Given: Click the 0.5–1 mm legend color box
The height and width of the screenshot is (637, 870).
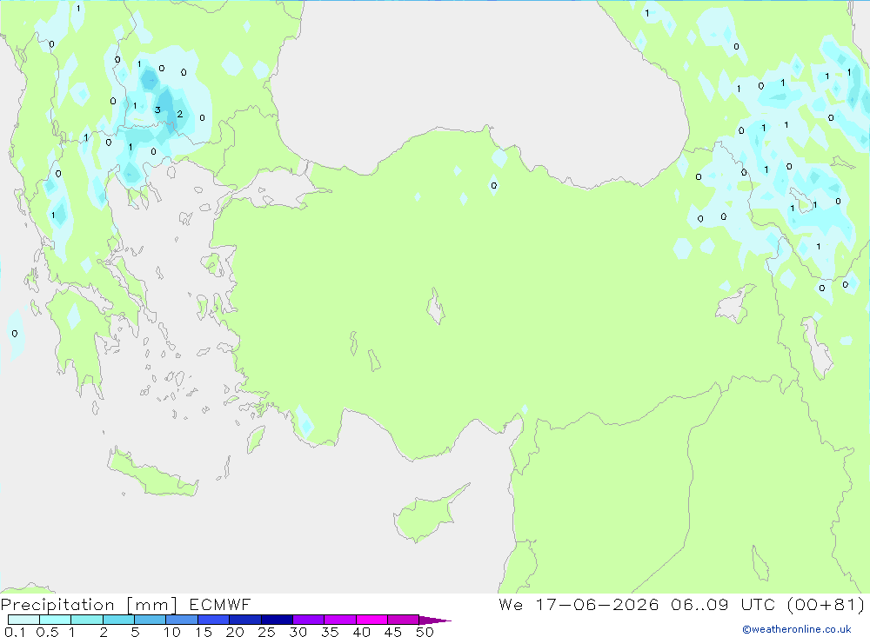Looking at the screenshot, I should [56, 620].
